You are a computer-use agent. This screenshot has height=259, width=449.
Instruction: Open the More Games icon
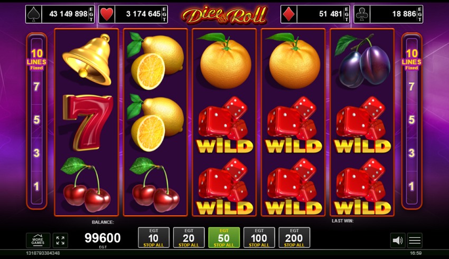[38, 240]
